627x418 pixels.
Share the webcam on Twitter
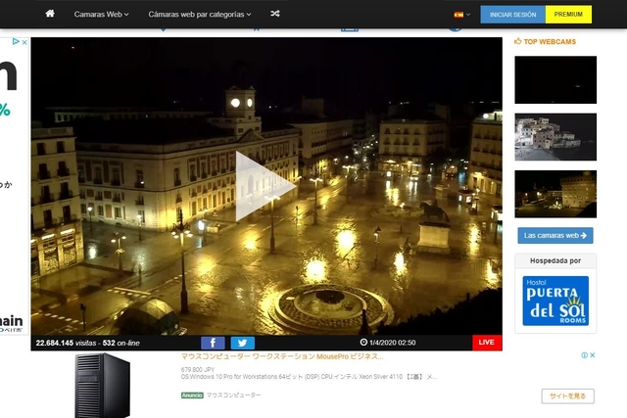tap(242, 343)
